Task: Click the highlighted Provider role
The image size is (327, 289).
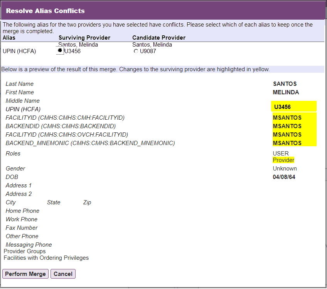Action: [x=283, y=160]
